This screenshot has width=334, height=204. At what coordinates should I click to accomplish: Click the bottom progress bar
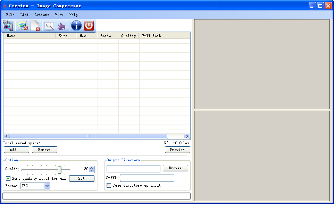[97, 196]
